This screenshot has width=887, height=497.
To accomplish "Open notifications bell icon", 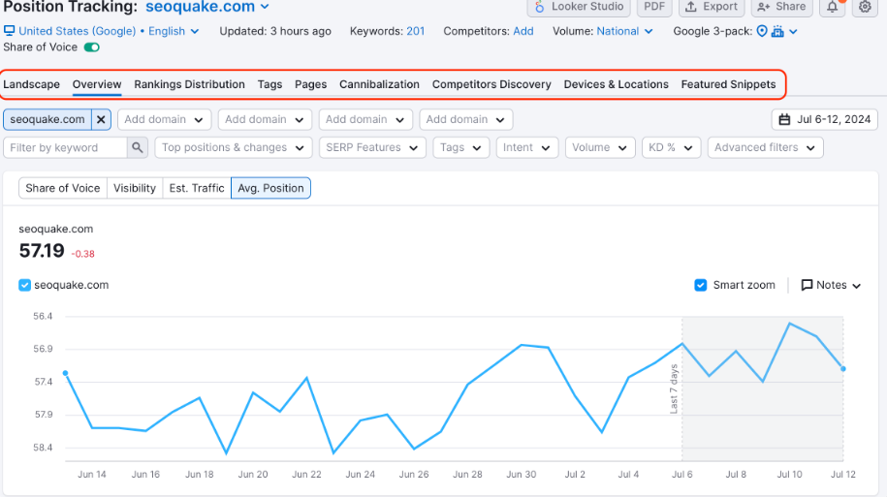I will click(x=833, y=7).
